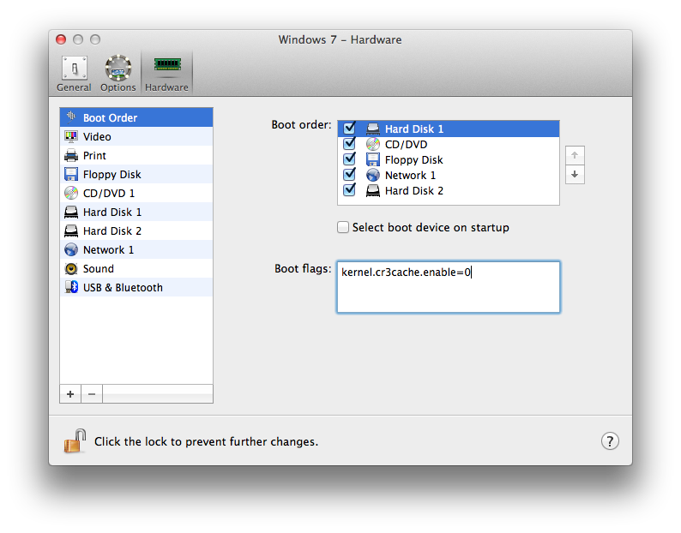The image size is (681, 533).
Task: Select Video in the hardware list
Action: point(136,137)
